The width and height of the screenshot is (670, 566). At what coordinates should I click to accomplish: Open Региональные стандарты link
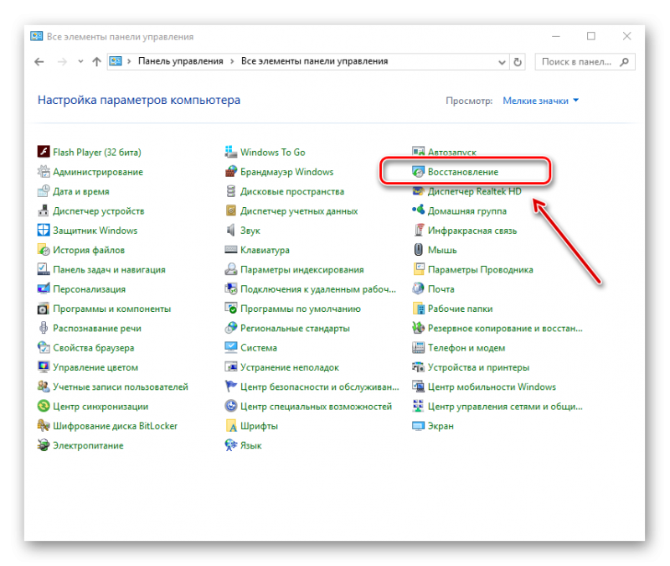pos(295,328)
